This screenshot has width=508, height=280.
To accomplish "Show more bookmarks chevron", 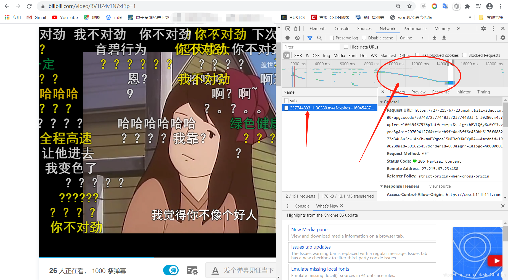I will pos(470,17).
